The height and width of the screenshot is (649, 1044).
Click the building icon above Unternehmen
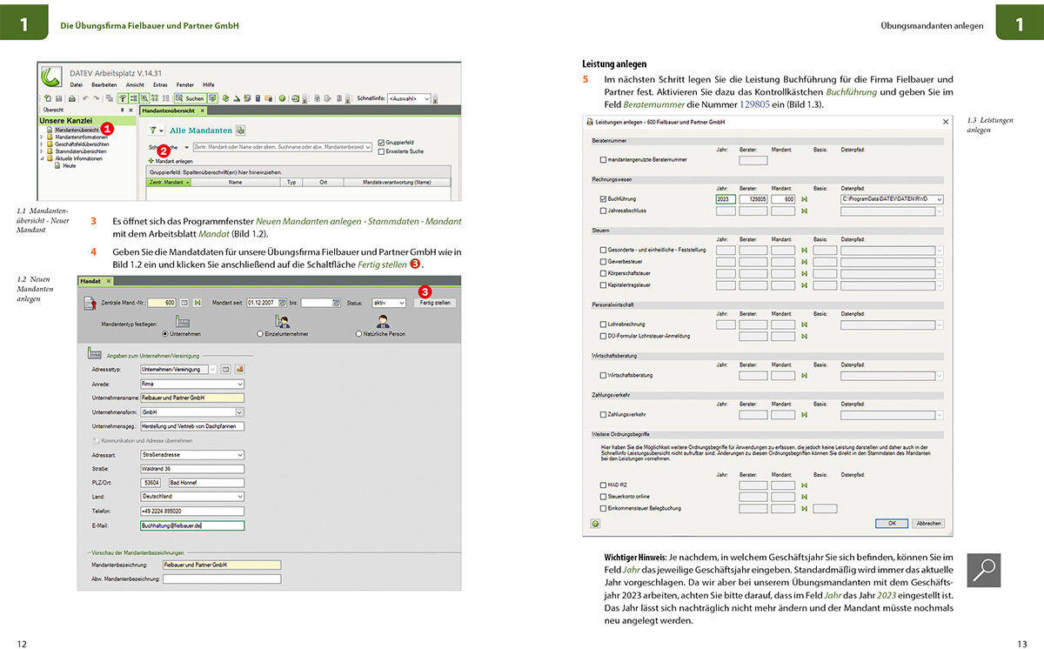tap(183, 321)
